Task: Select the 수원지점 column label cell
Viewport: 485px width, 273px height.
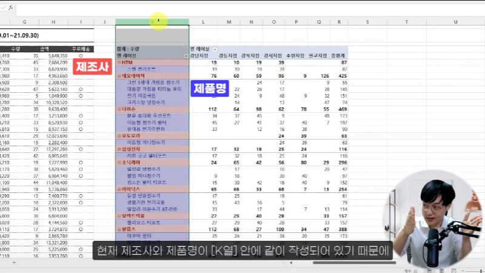Action: click(295, 56)
